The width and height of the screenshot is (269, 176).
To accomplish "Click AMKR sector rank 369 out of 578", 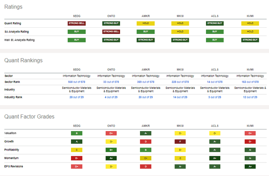I will pos(146,82).
